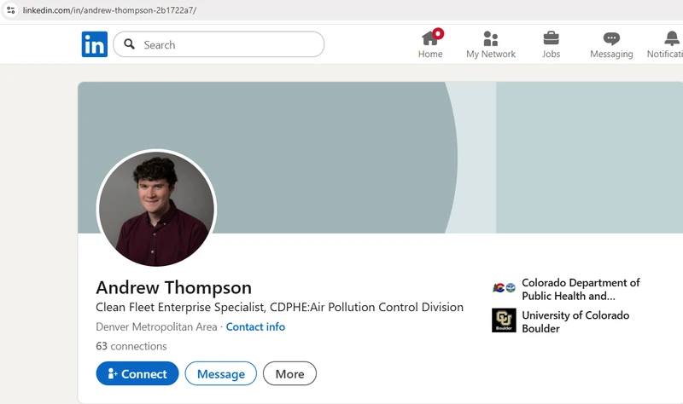
Task: View the 63 connections link
Action: tap(131, 346)
